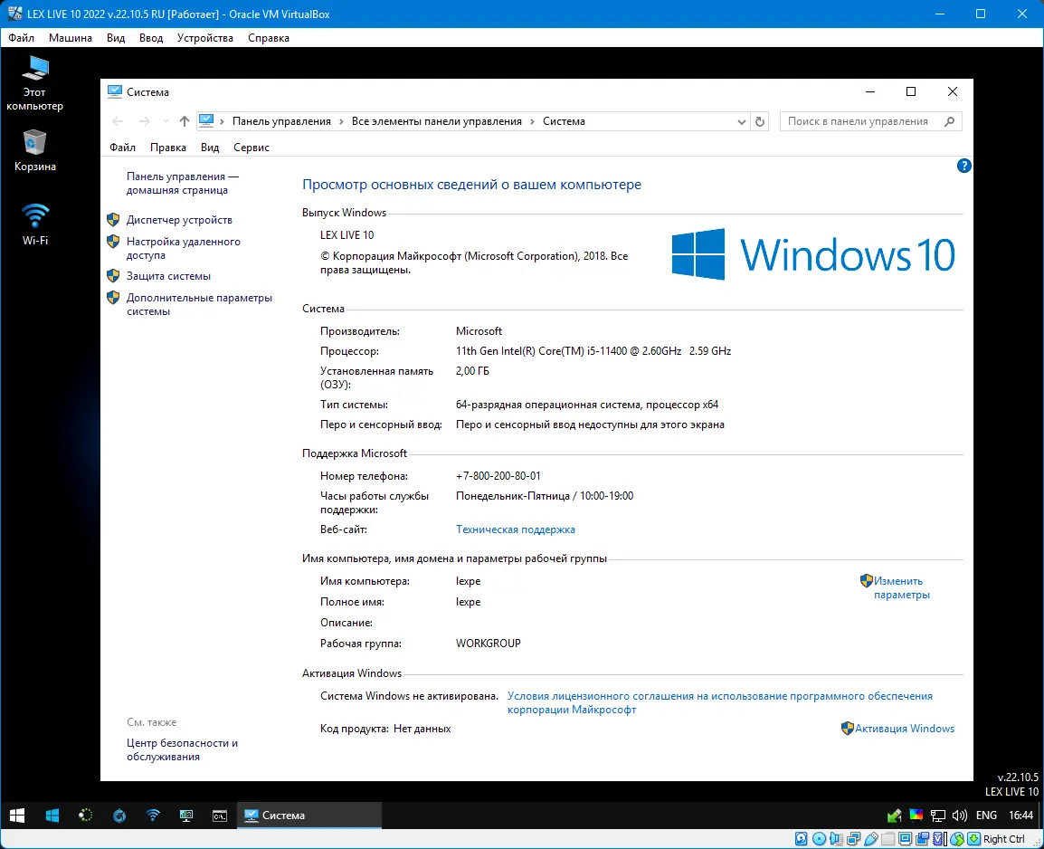
Task: Open the network tray icon
Action: 938,815
